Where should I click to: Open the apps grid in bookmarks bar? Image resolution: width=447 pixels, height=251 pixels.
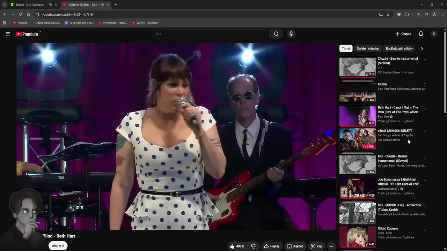coord(4,23)
